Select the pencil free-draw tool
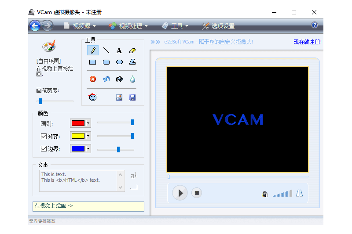352x234 pixels. (x=93, y=50)
